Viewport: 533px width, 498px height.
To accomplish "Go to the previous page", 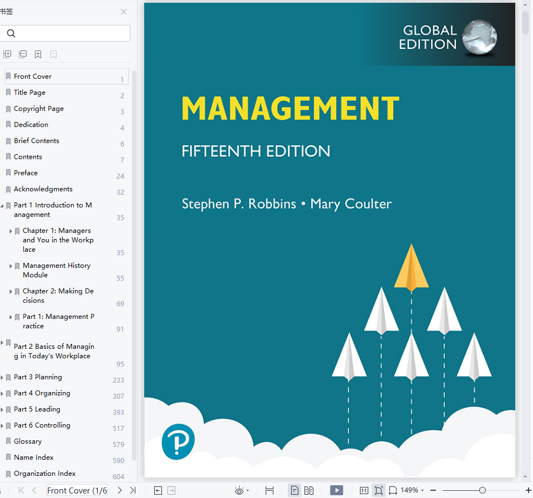I will [x=34, y=490].
